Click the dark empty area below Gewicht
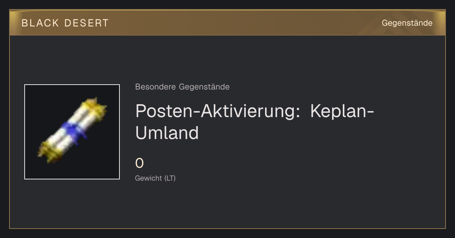 (x=265, y=206)
